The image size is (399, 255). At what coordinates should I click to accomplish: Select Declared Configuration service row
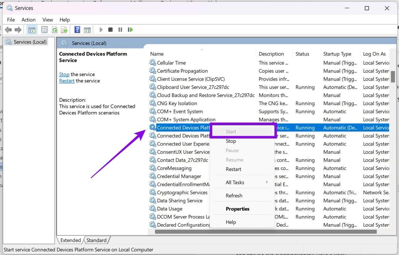(183, 225)
